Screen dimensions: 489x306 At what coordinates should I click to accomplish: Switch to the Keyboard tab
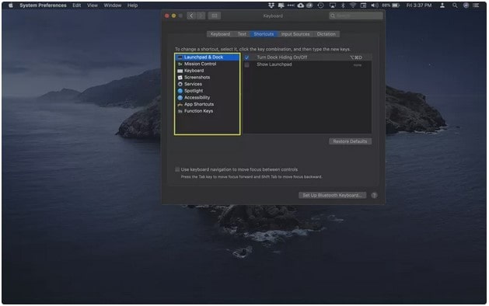coord(220,34)
